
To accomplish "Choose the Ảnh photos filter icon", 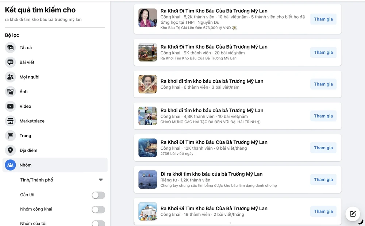I will (10, 92).
